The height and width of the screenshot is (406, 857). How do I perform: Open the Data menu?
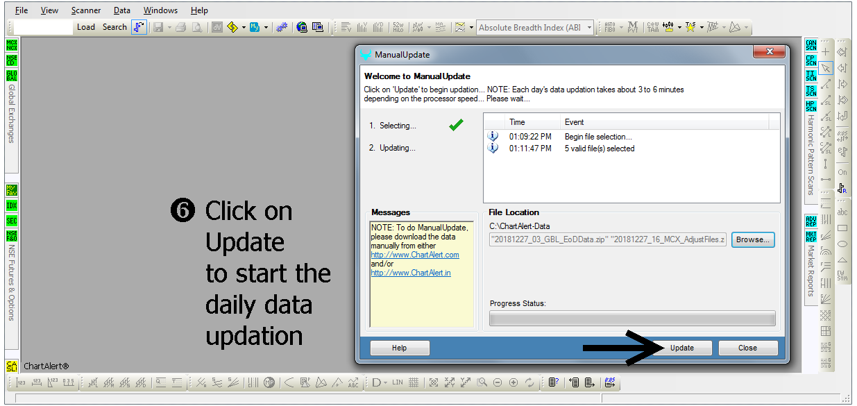(x=122, y=10)
